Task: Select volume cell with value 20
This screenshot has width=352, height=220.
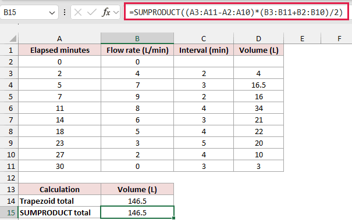Action: (x=258, y=143)
